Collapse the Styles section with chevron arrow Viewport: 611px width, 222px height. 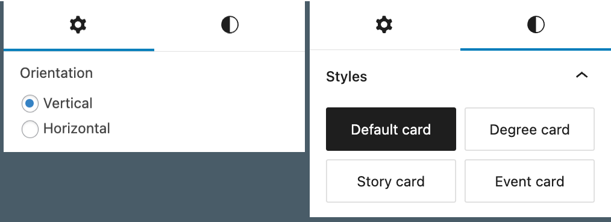point(581,75)
